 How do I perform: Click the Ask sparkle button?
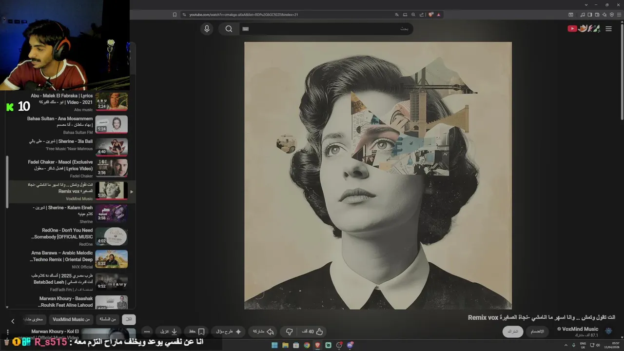click(x=229, y=331)
